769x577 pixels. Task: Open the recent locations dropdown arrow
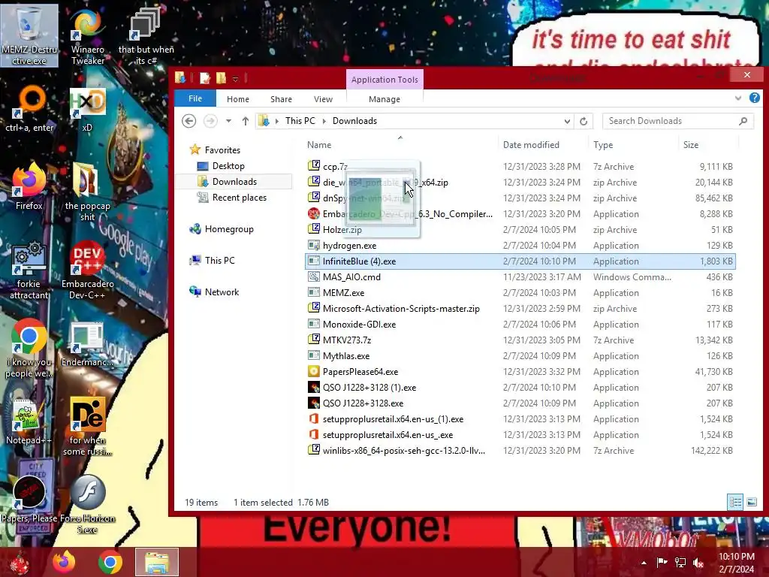228,121
